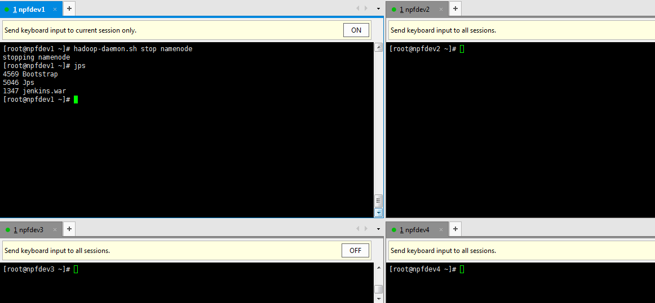Screen dimensions: 655x303
Task: Toggle the OFF button in npfdev3 pane
Action: tap(356, 251)
